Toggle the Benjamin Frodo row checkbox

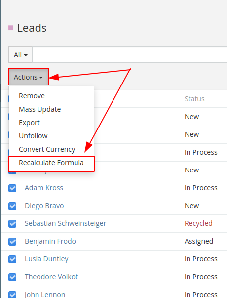[12, 242]
